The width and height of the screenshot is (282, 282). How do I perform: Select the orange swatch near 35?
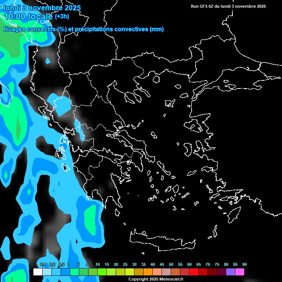[148, 272]
